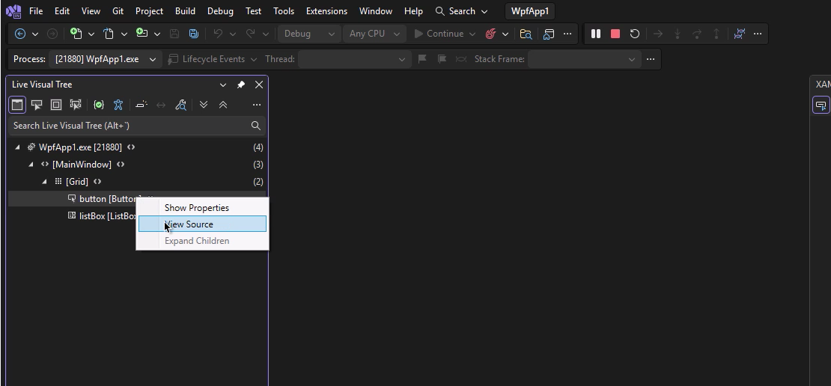Viewport: 831px width, 386px height.
Task: Click the Navigate Backward arrow icon
Action: 20,34
